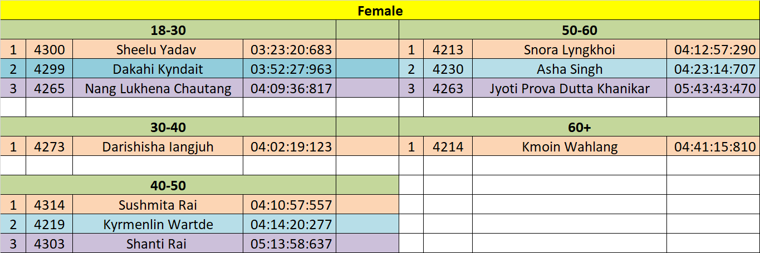
Task: Select the Sushmita Rai name cell
Action: (x=158, y=205)
